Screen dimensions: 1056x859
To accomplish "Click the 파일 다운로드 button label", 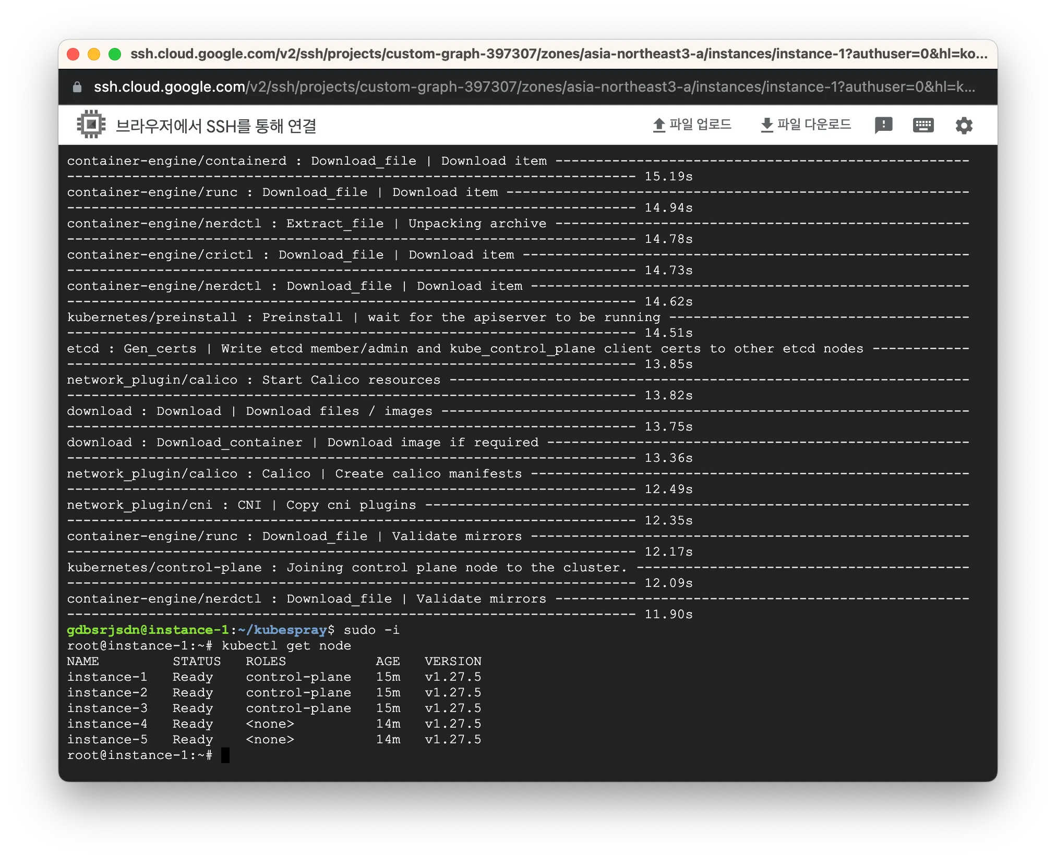I will click(x=814, y=125).
